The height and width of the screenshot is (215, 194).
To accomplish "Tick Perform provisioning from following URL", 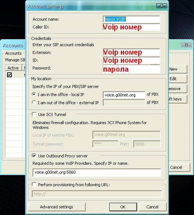I will point(34,185).
